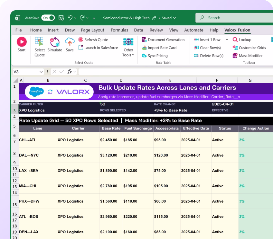The width and height of the screenshot is (273, 239).
Task: Click Clear Row(s)
Action: click(x=207, y=48)
